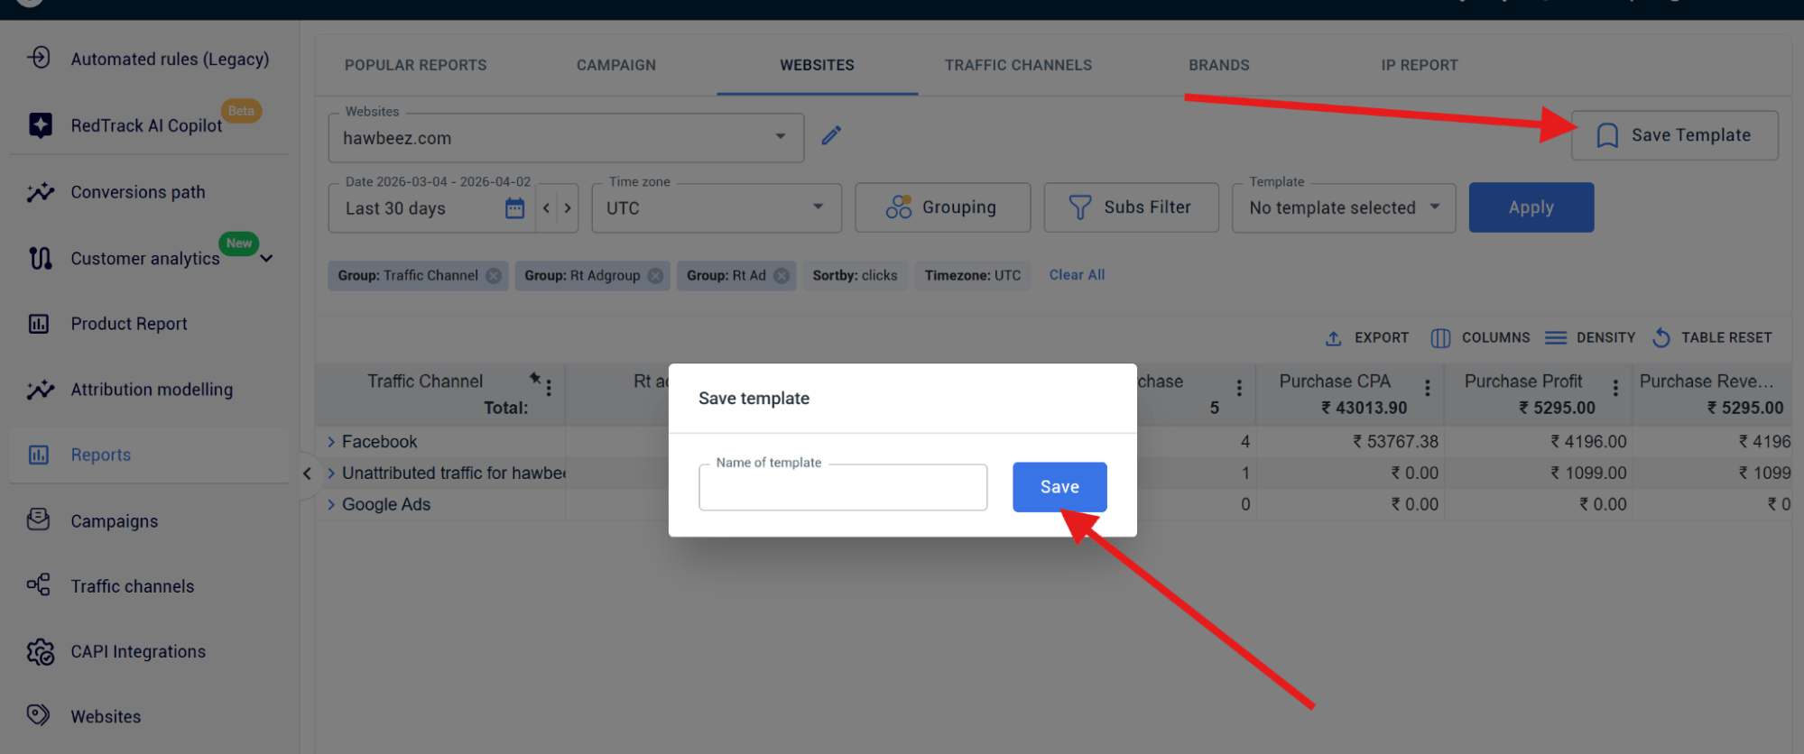This screenshot has height=754, width=1804.
Task: Switch to Brands tab
Action: click(x=1218, y=65)
